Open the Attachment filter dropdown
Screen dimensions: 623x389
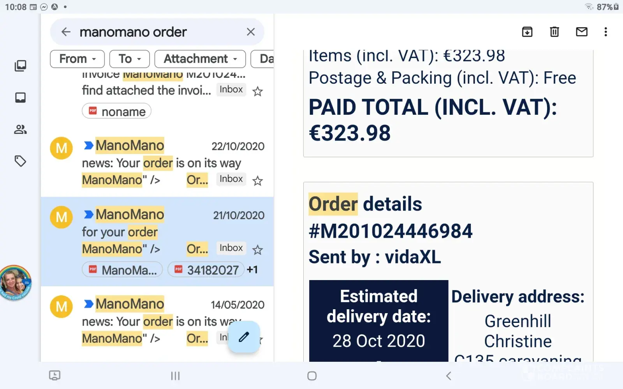coord(200,59)
